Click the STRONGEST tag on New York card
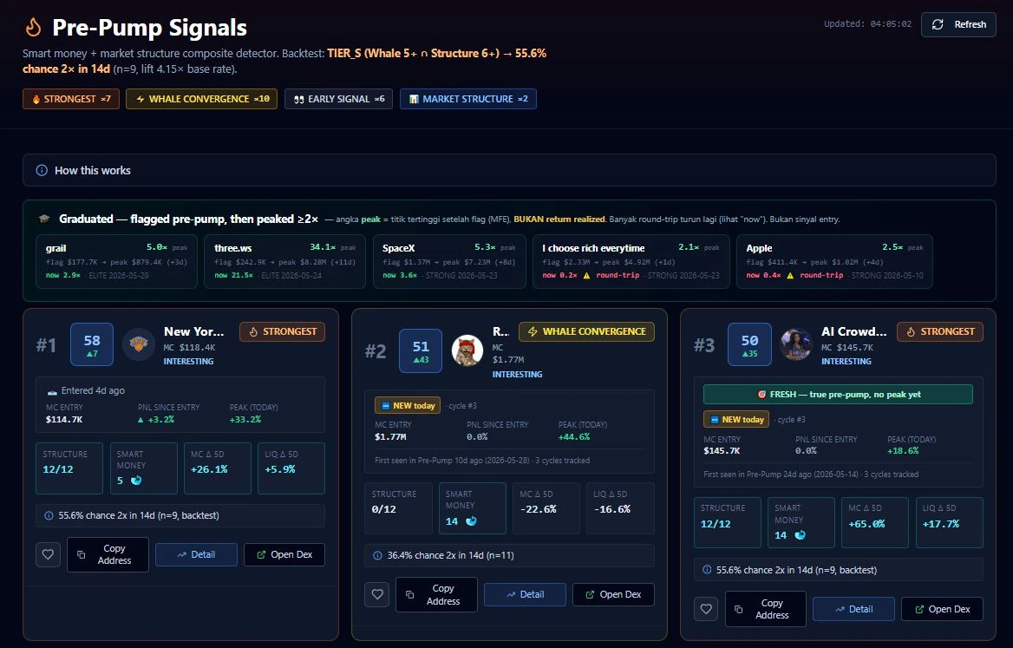 click(x=283, y=331)
